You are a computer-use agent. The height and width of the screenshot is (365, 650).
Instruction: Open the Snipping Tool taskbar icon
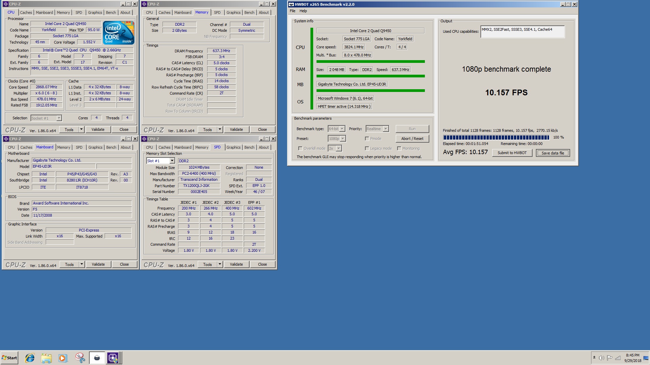click(80, 358)
